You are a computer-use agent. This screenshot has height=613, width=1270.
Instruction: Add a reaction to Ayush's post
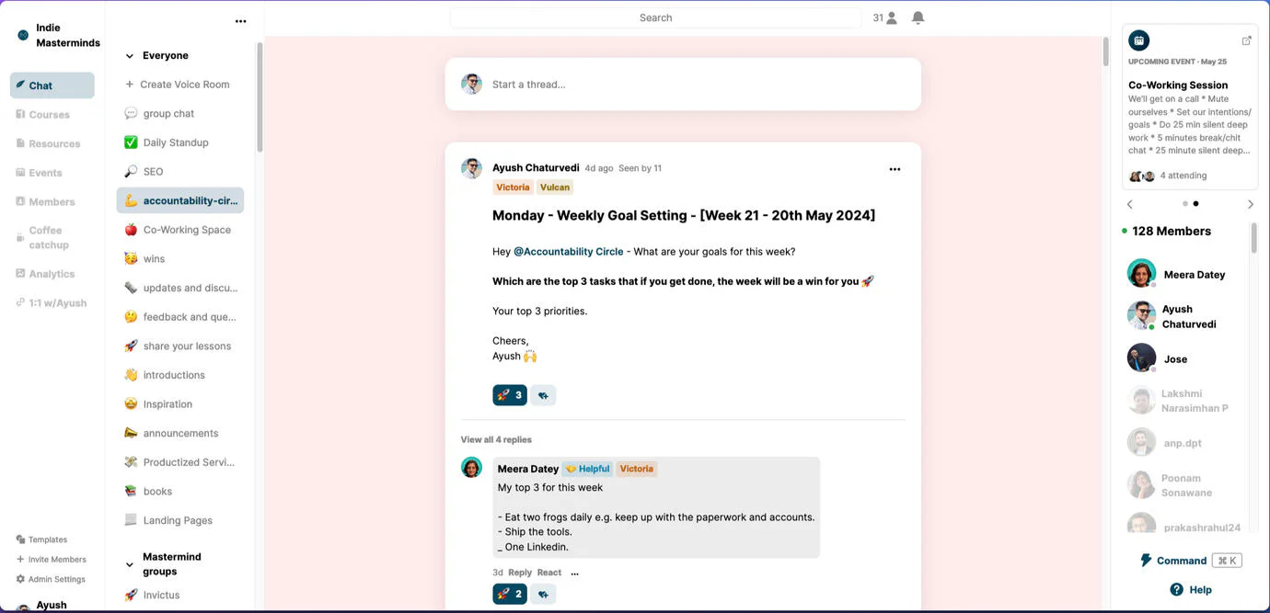(x=543, y=395)
